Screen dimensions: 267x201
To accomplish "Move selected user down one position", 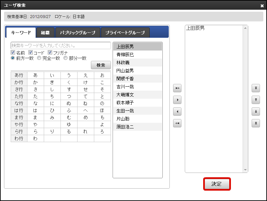I will point(256,111).
